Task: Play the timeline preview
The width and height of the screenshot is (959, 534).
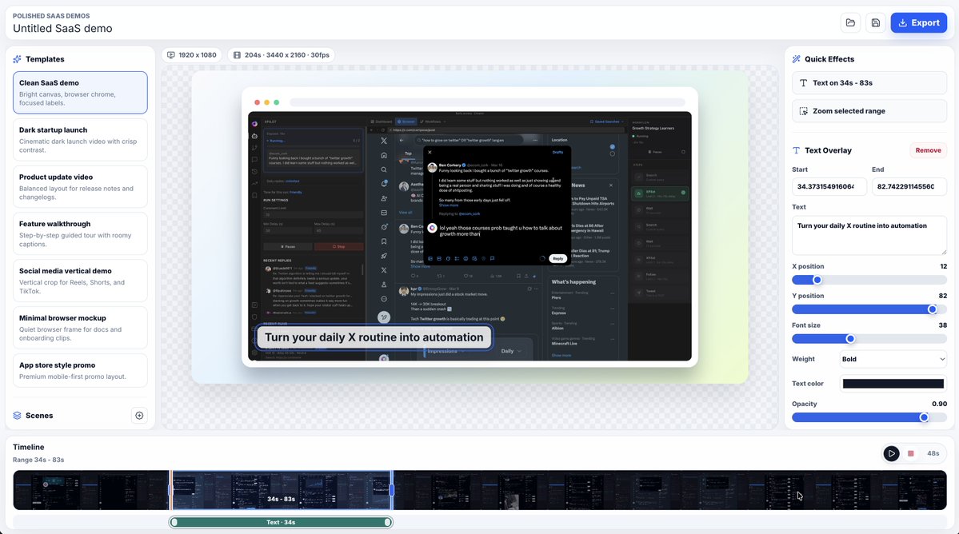Action: (x=891, y=453)
